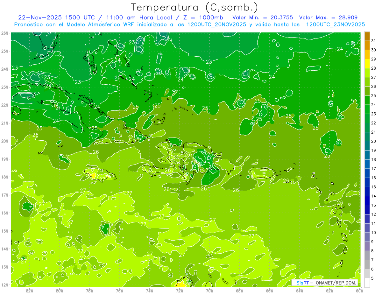
Task: Select "Valor Max. = 28.909" text
Action: coord(328,18)
